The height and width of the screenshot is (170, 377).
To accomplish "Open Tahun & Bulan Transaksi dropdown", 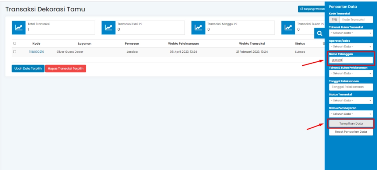I will (350, 33).
